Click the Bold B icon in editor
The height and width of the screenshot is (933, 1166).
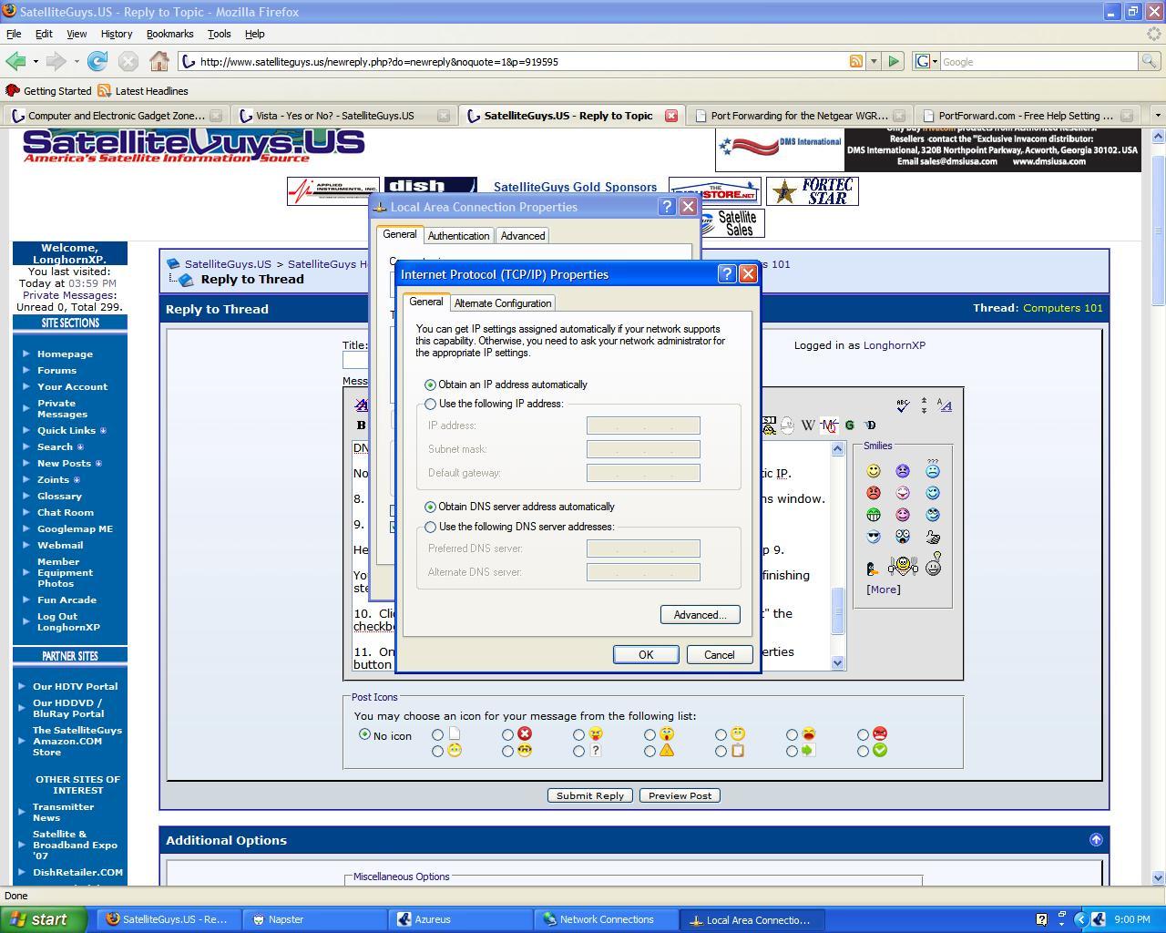(362, 425)
